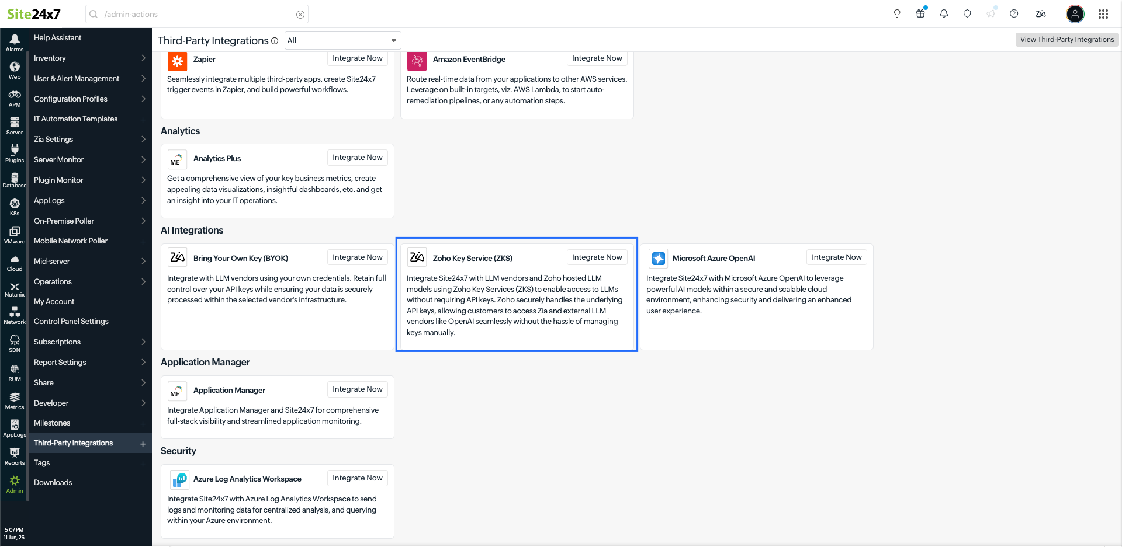Open the Reports icon in sidebar
This screenshot has width=1122, height=547.
[15, 457]
